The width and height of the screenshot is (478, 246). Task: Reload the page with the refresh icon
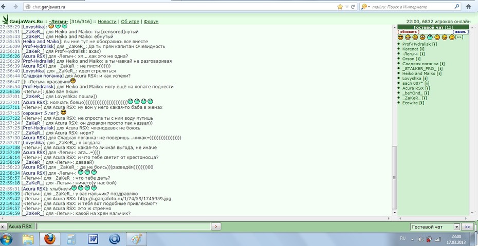(353, 7)
